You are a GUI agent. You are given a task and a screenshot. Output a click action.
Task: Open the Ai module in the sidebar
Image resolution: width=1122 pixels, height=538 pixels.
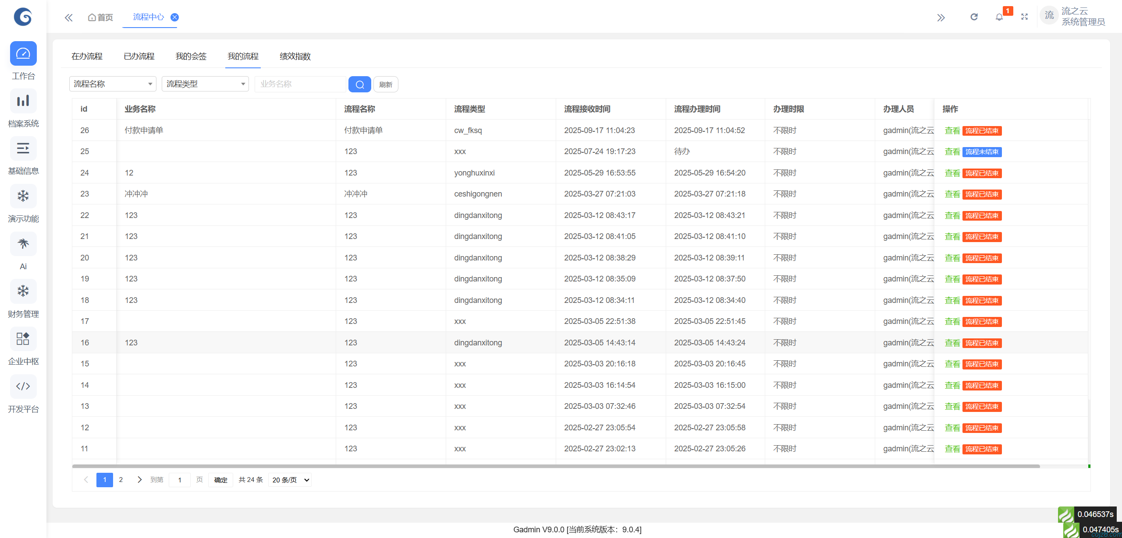(23, 244)
